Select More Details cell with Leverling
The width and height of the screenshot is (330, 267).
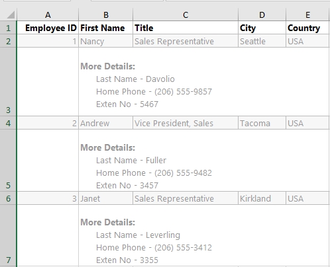(x=203, y=235)
